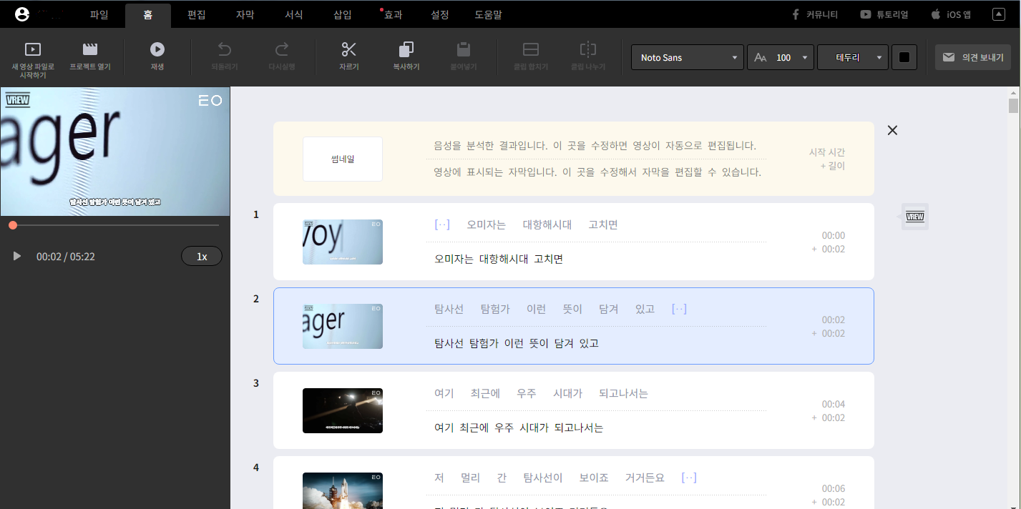
Task: Select the word 탐사선이 in clip 4
Action: click(543, 478)
